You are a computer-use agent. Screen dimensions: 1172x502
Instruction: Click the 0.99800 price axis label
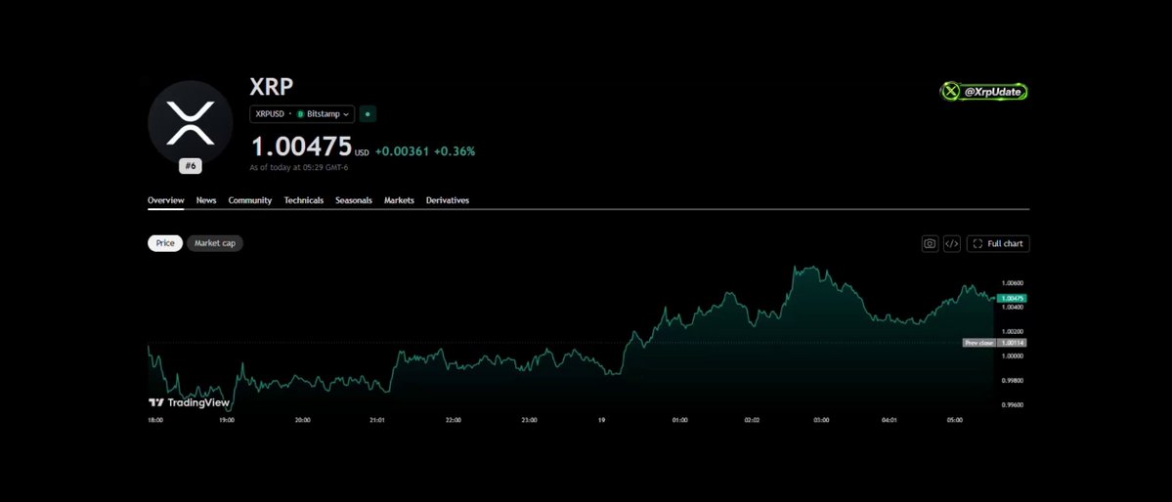point(1012,380)
